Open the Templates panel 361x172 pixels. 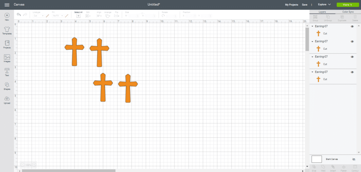tap(7, 30)
